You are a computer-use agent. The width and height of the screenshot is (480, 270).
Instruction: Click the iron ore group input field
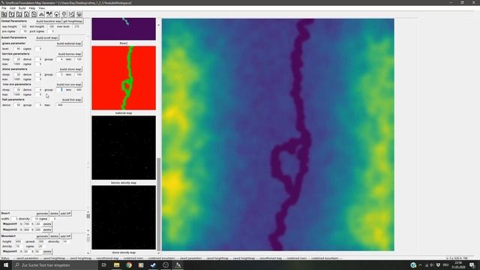(x=61, y=90)
